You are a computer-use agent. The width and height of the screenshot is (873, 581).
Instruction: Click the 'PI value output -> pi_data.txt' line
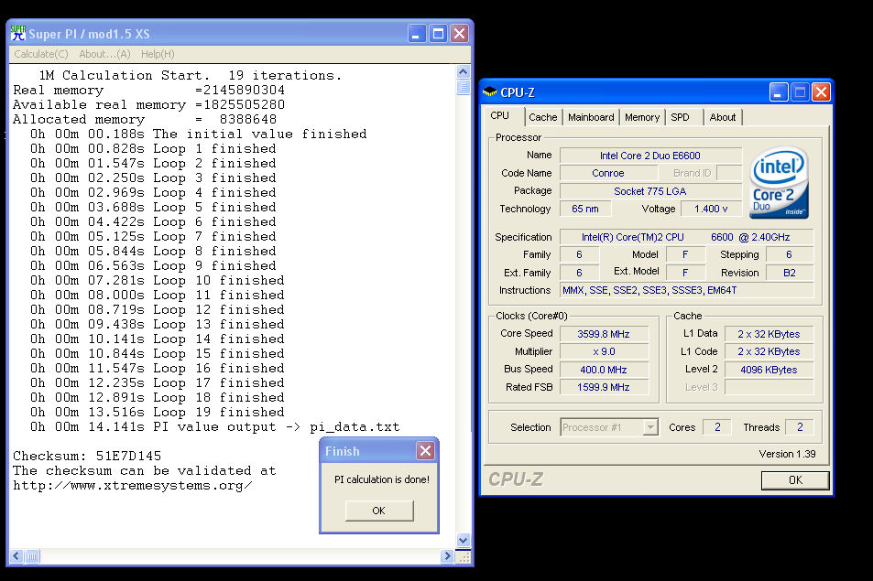pyautogui.click(x=215, y=427)
